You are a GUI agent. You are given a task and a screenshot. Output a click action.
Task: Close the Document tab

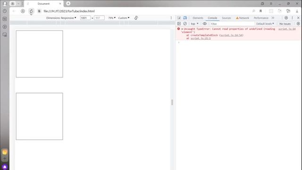60,4
